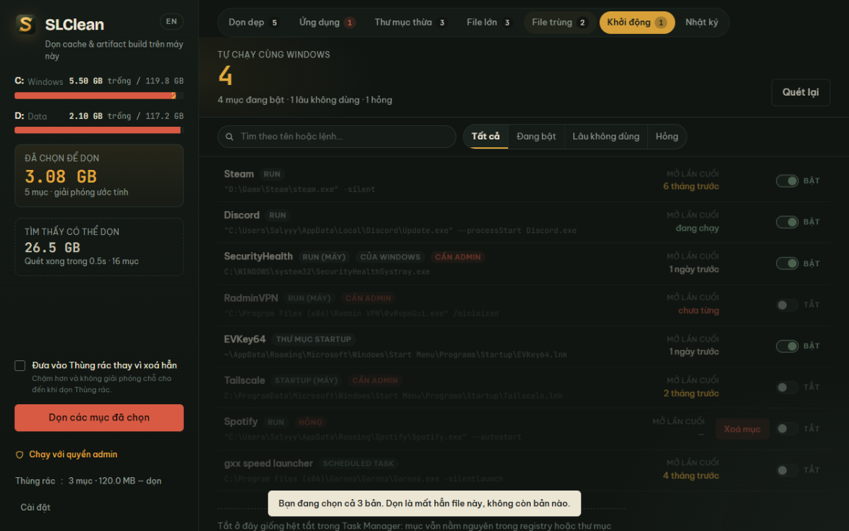Click the SecurityHealth entry name
This screenshot has width=849, height=531.
tap(258, 256)
